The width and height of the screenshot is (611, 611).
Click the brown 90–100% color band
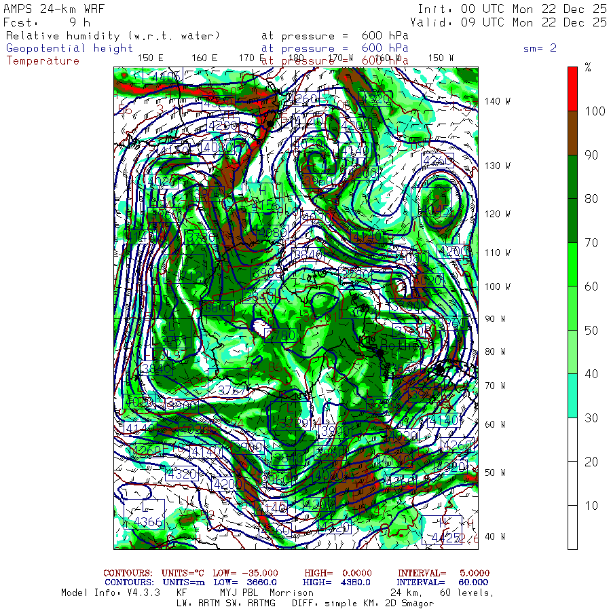(x=572, y=133)
